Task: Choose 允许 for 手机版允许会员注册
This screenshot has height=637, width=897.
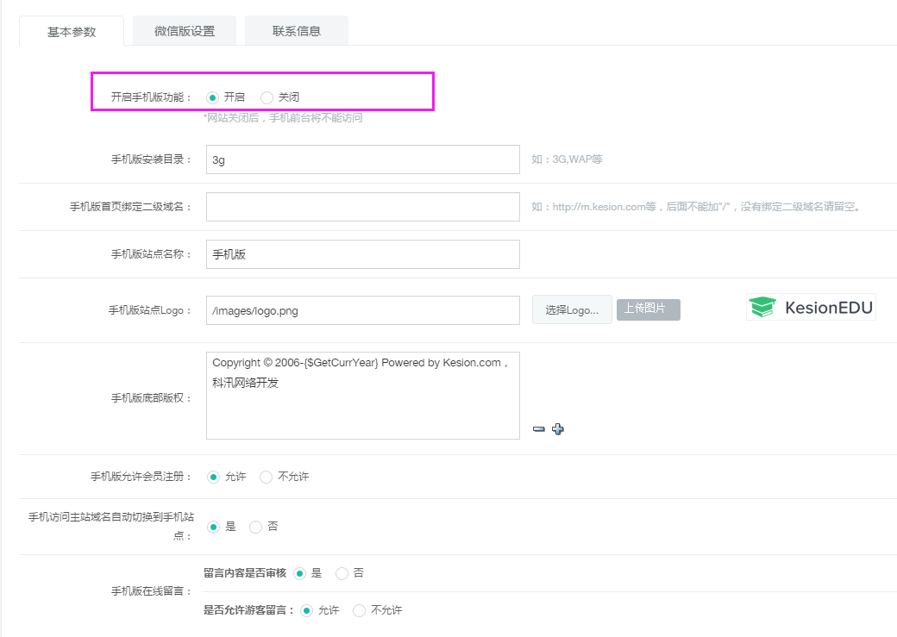Action: click(x=213, y=477)
